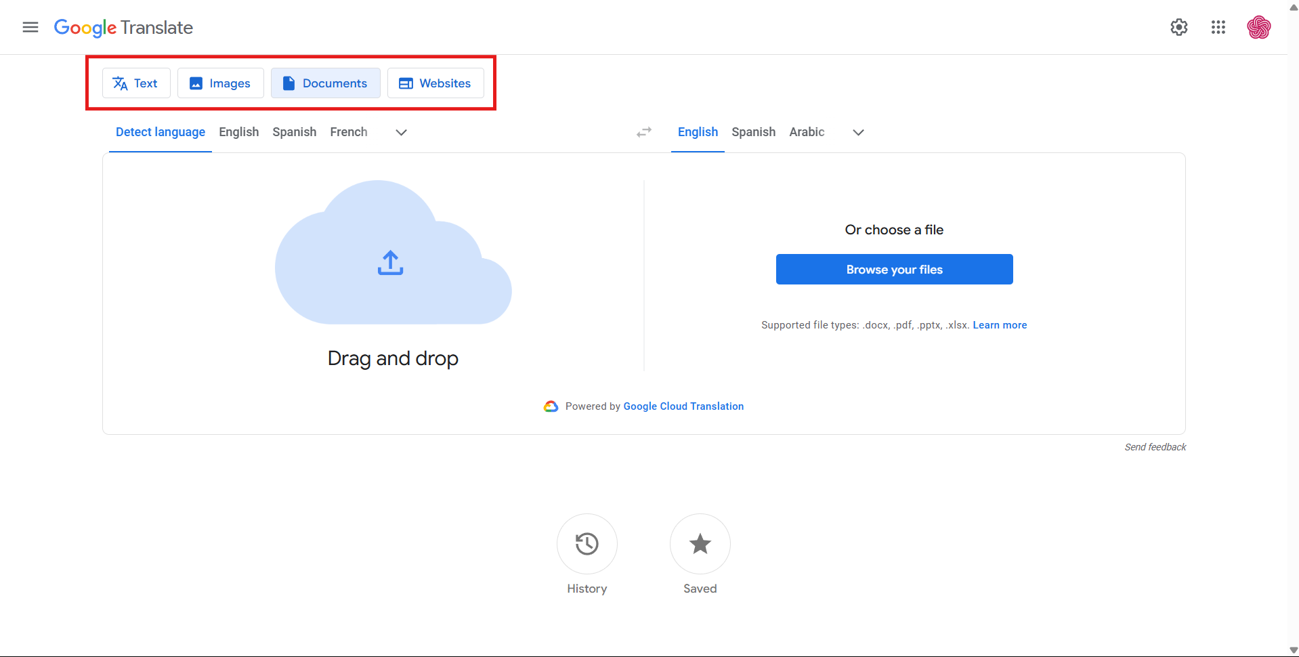The width and height of the screenshot is (1299, 657).
Task: Open the Settings gear
Action: pos(1179,27)
